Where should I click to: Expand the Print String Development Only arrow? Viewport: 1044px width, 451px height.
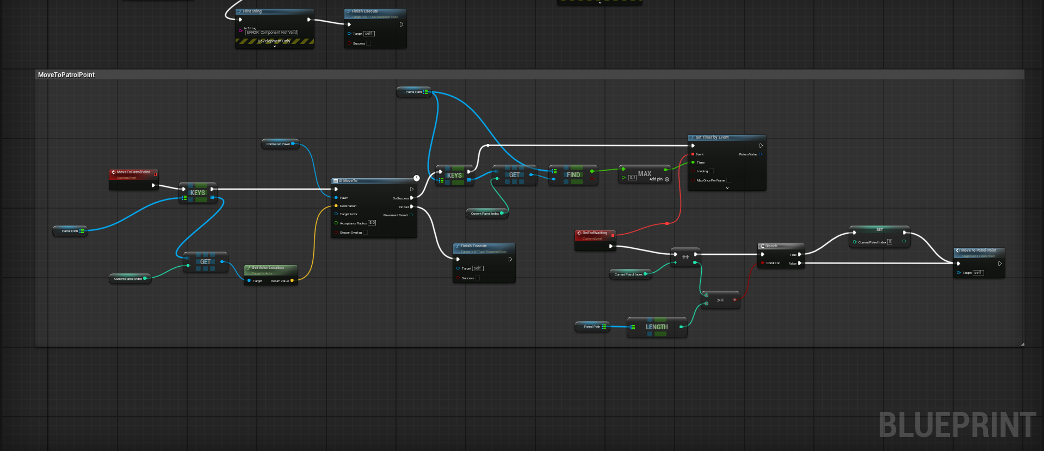(x=275, y=46)
